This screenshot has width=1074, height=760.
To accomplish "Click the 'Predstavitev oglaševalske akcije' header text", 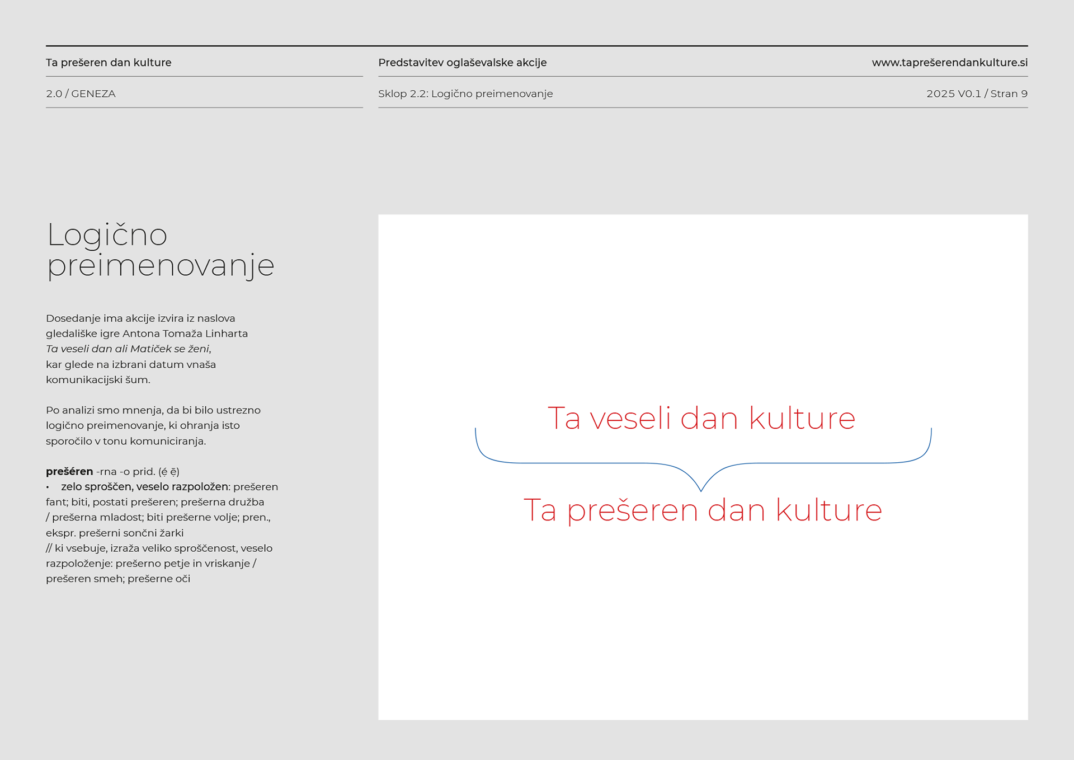I will pos(462,63).
